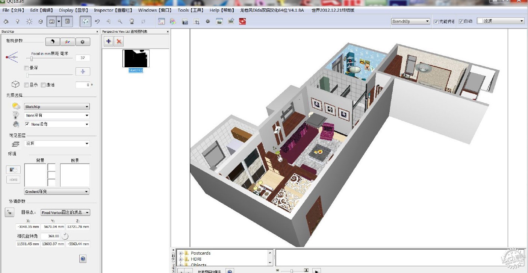Toggle the 自动 checkbox in top bar
This screenshot has height=273, width=528.
[461, 21]
